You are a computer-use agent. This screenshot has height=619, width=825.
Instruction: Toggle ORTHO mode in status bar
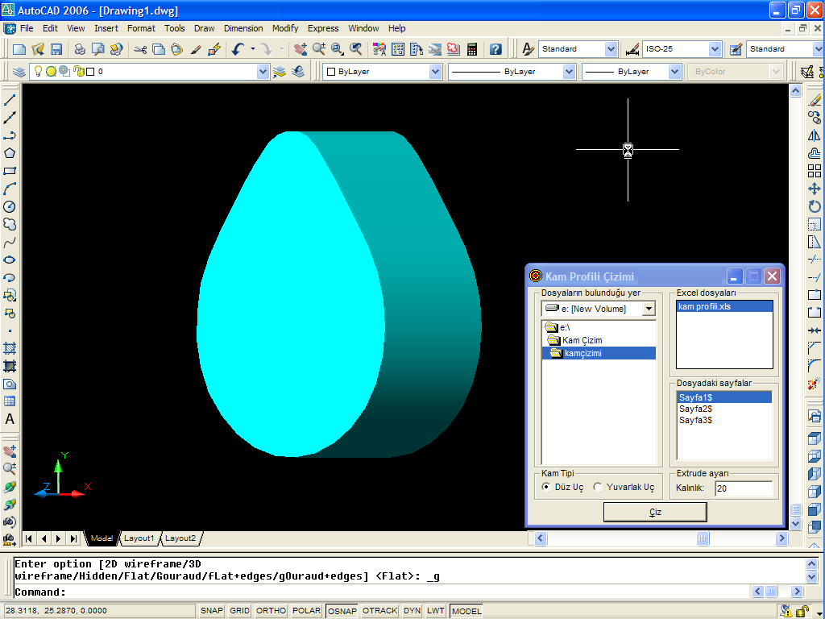coord(271,611)
